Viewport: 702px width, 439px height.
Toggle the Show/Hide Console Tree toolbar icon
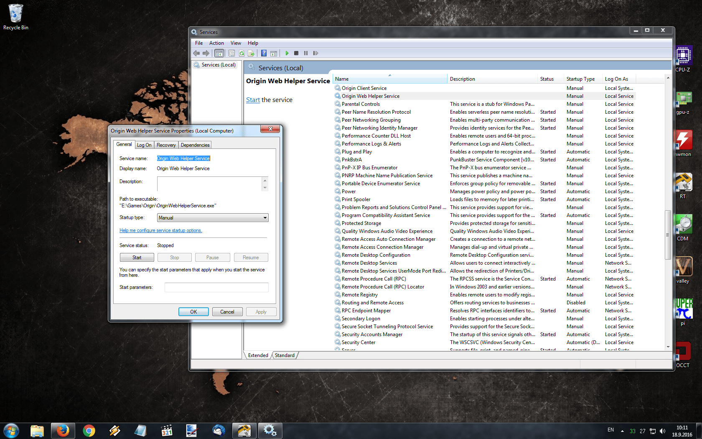[x=219, y=53]
